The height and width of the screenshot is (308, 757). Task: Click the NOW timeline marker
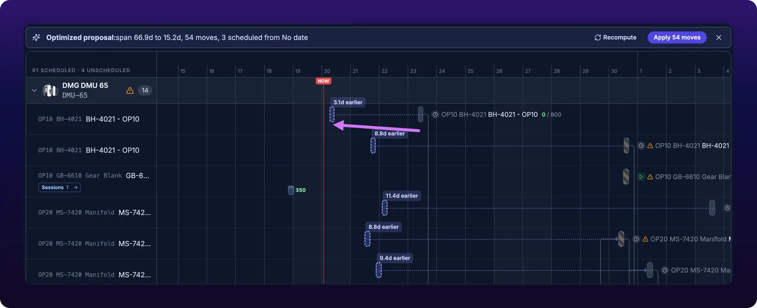(x=323, y=81)
